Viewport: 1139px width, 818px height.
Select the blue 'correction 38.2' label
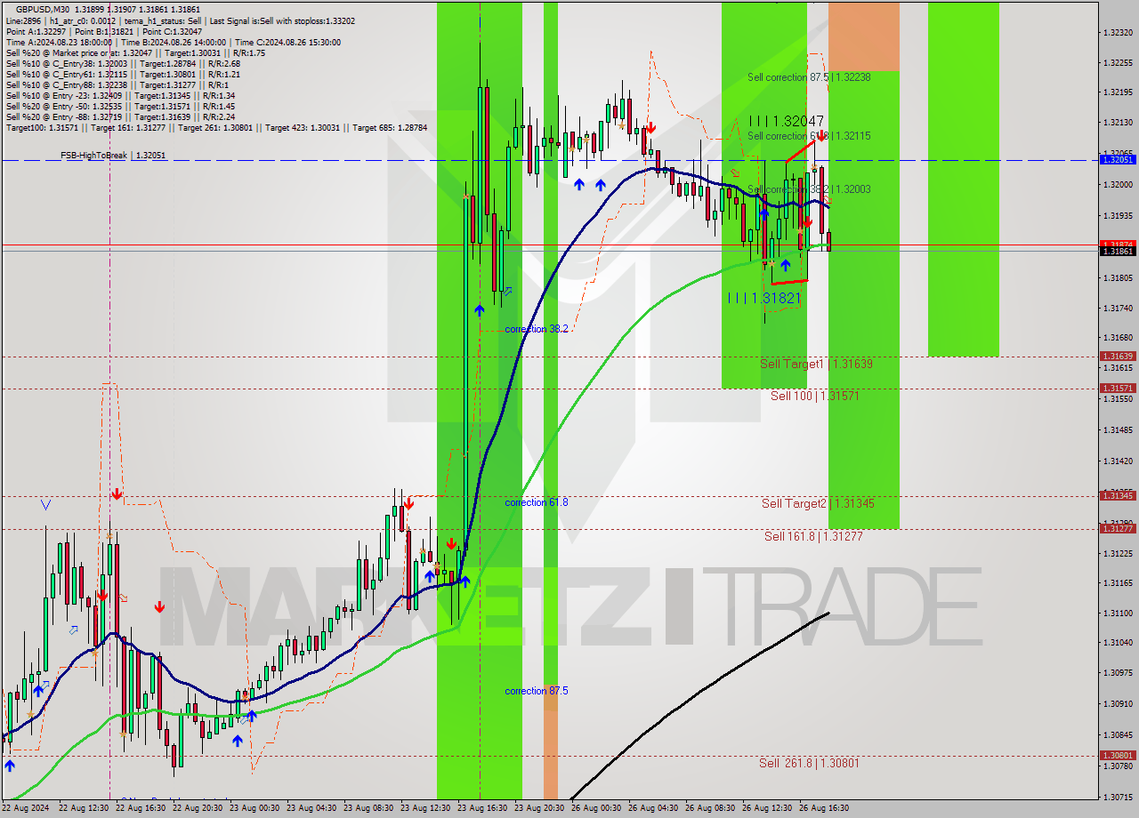point(537,329)
